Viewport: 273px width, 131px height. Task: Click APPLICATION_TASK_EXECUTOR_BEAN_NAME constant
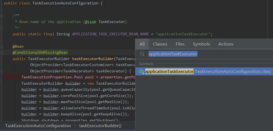(x=110, y=34)
